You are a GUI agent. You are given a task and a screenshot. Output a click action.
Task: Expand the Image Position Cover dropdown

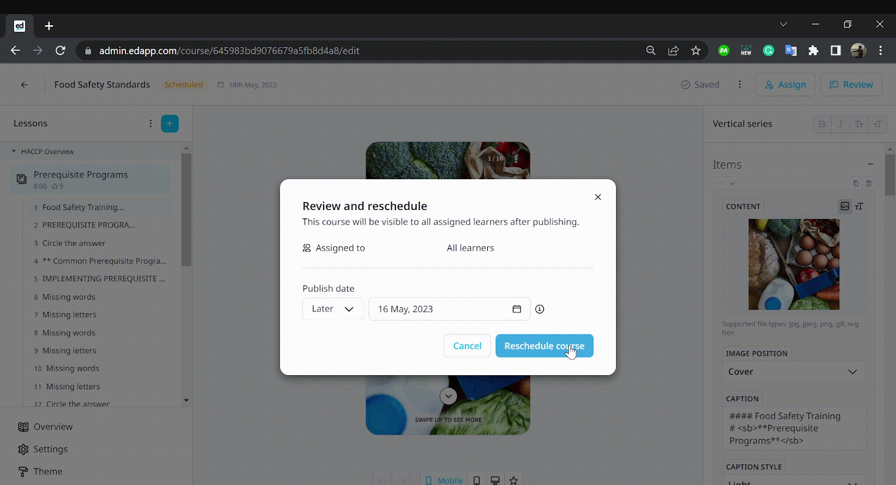pyautogui.click(x=792, y=372)
